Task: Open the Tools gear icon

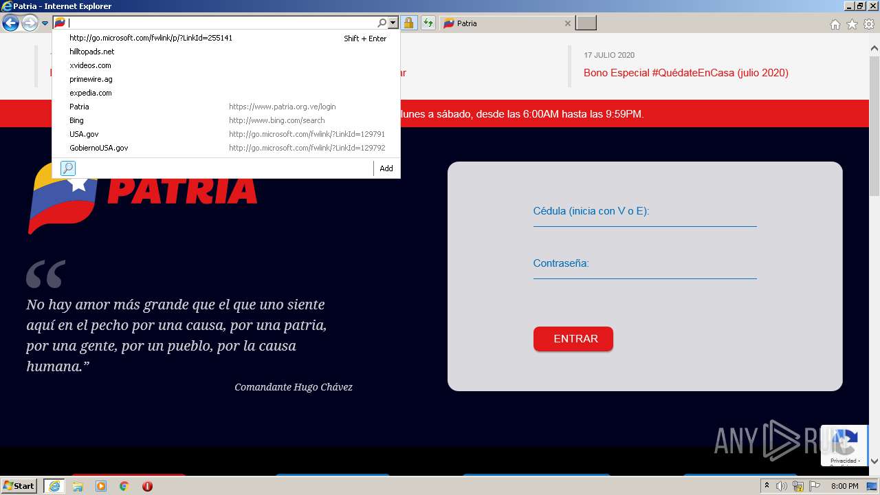Action: click(x=869, y=24)
